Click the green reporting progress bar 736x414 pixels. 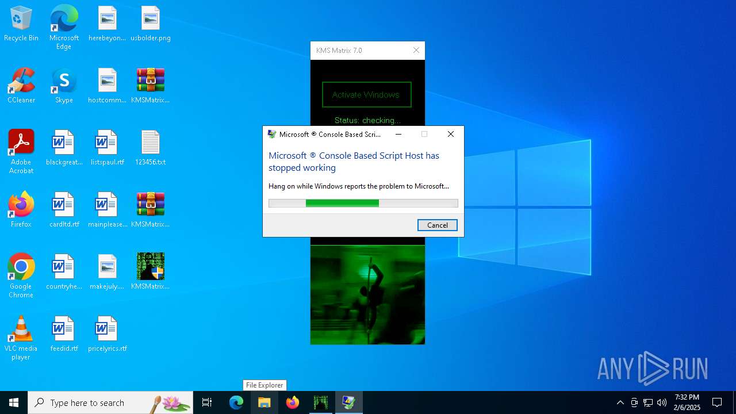[363, 203]
